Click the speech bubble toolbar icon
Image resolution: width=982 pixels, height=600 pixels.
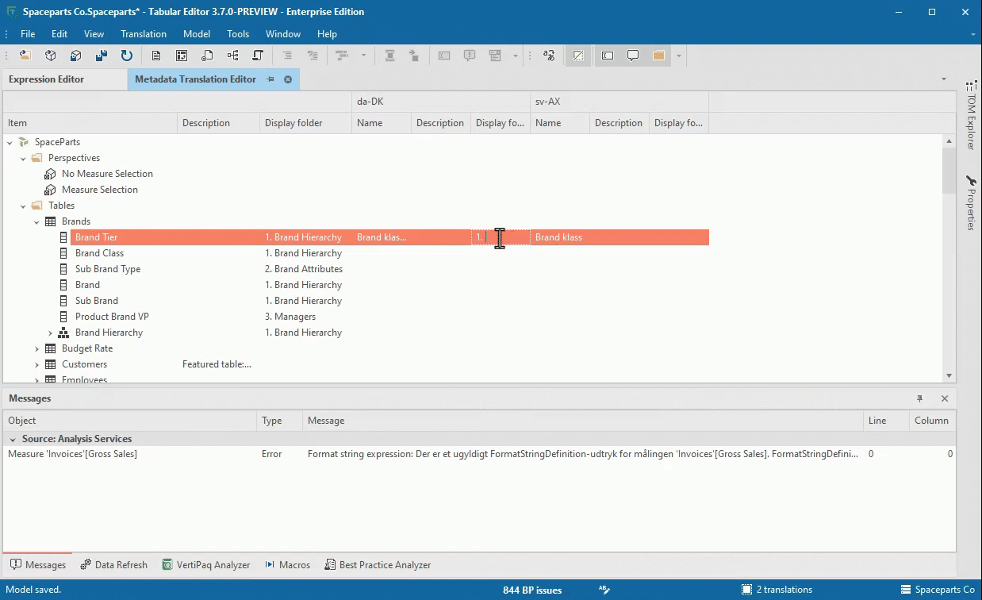tap(633, 56)
